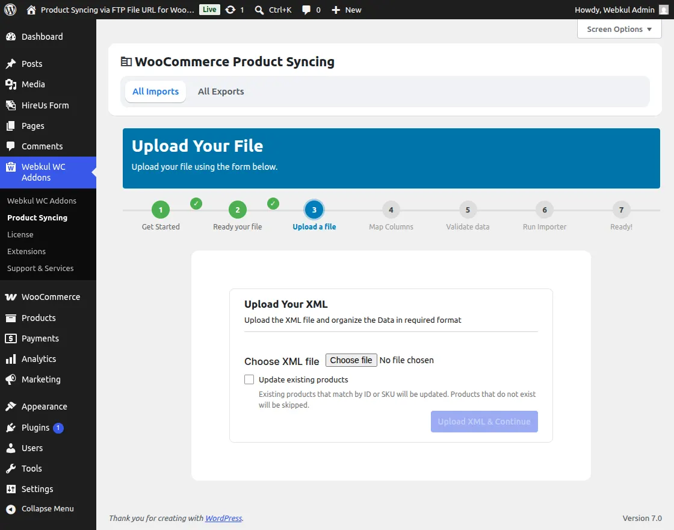This screenshot has width=674, height=530.
Task: Click the Marketing megaphone icon
Action: coord(11,379)
